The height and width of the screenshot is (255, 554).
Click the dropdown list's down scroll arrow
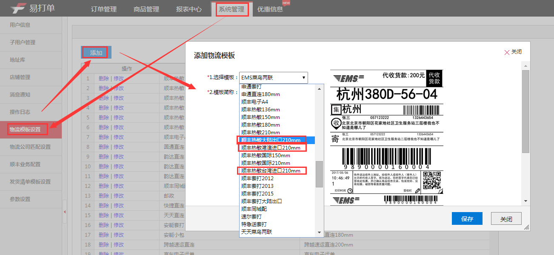pos(320,232)
